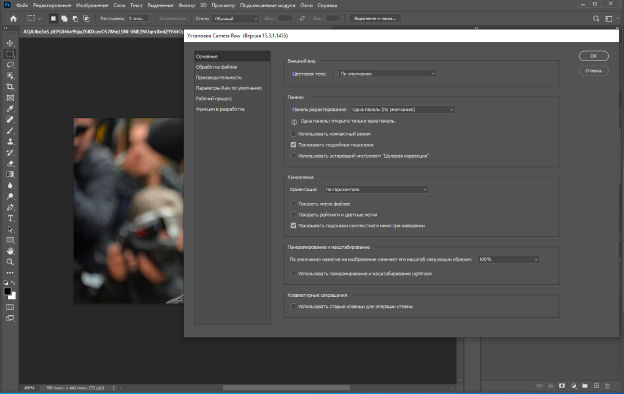624x394 pixels.
Task: Click the foreground color swatch
Action: tap(8, 292)
